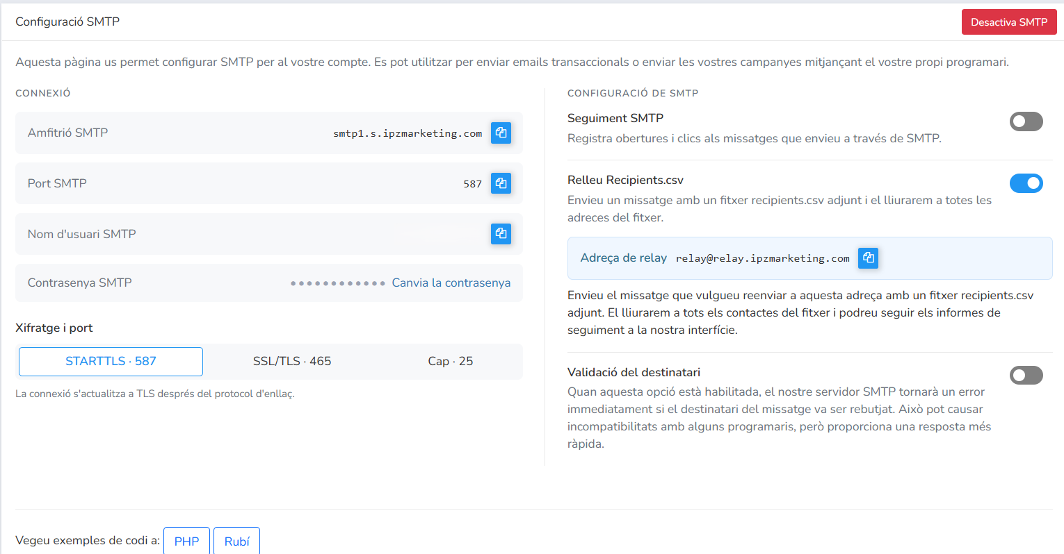This screenshot has height=554, width=1064.
Task: Copy the SMTP host smtp1.s.ipzmarketing.com
Action: 501,133
